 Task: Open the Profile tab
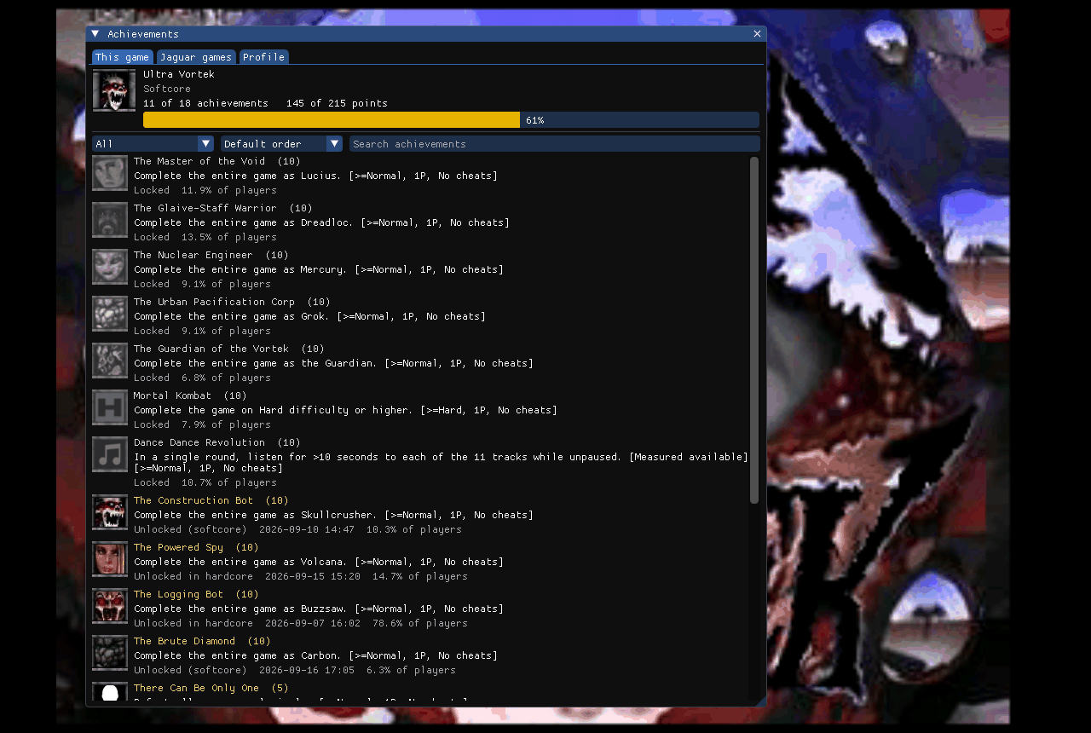(263, 57)
